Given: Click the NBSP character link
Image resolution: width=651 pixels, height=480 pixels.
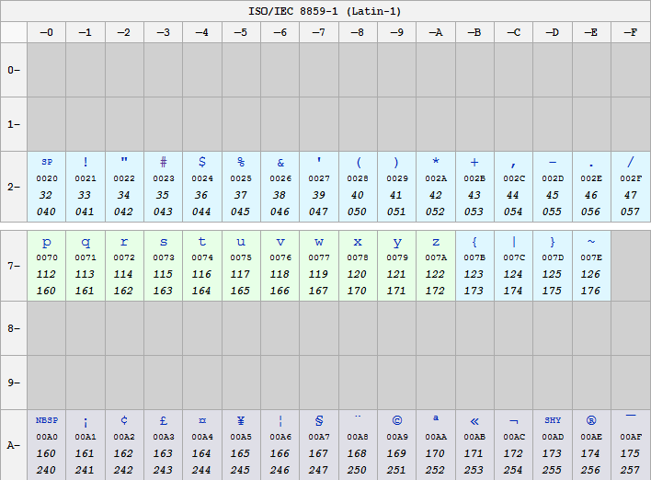Looking at the screenshot, I should [x=47, y=420].
